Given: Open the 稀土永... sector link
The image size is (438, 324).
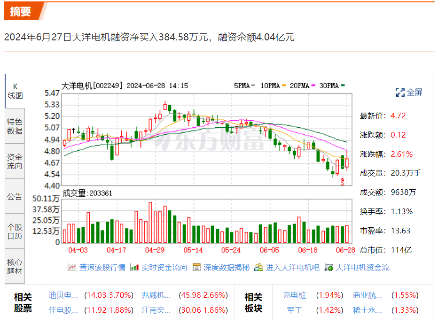Looking at the screenshot, I should (367, 310).
